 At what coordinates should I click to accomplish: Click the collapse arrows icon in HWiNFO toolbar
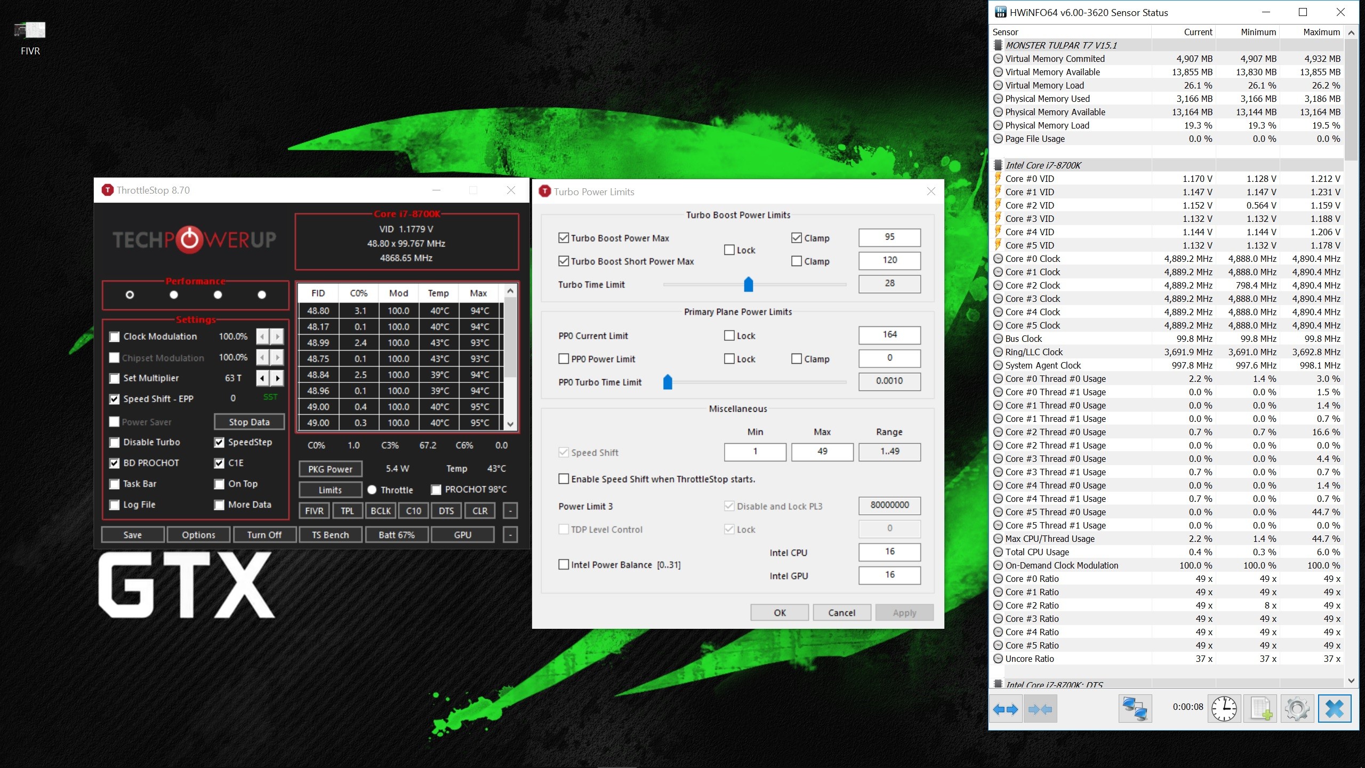(1040, 709)
